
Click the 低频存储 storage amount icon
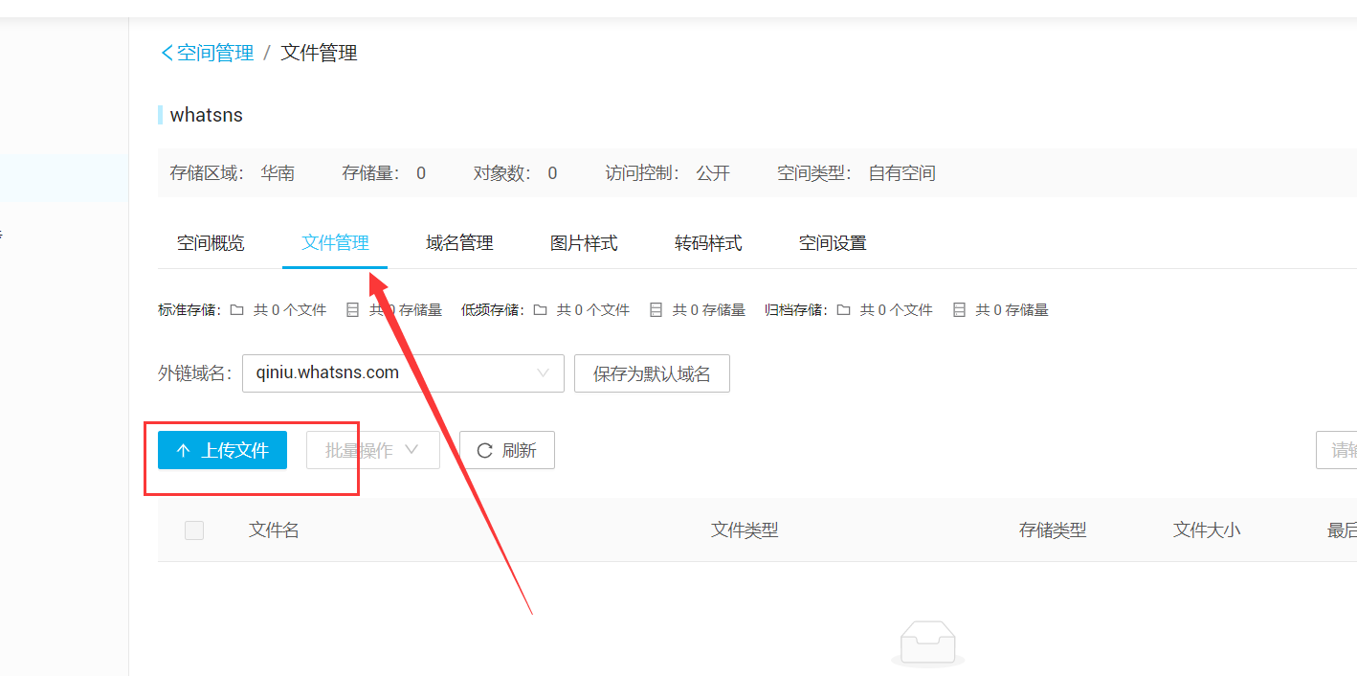pos(656,310)
